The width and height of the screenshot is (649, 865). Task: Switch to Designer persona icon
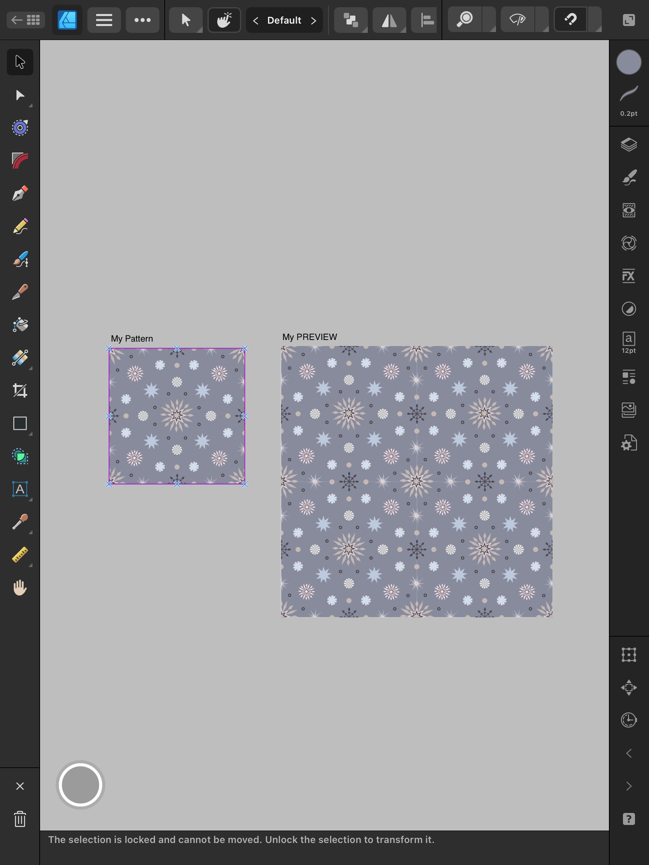(67, 20)
